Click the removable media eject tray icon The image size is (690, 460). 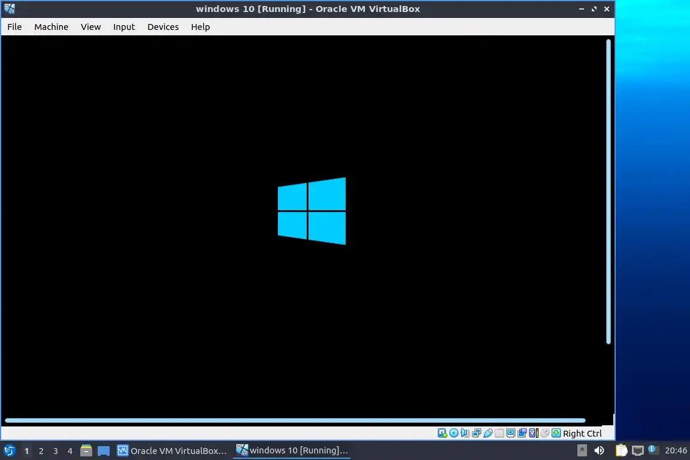point(582,450)
